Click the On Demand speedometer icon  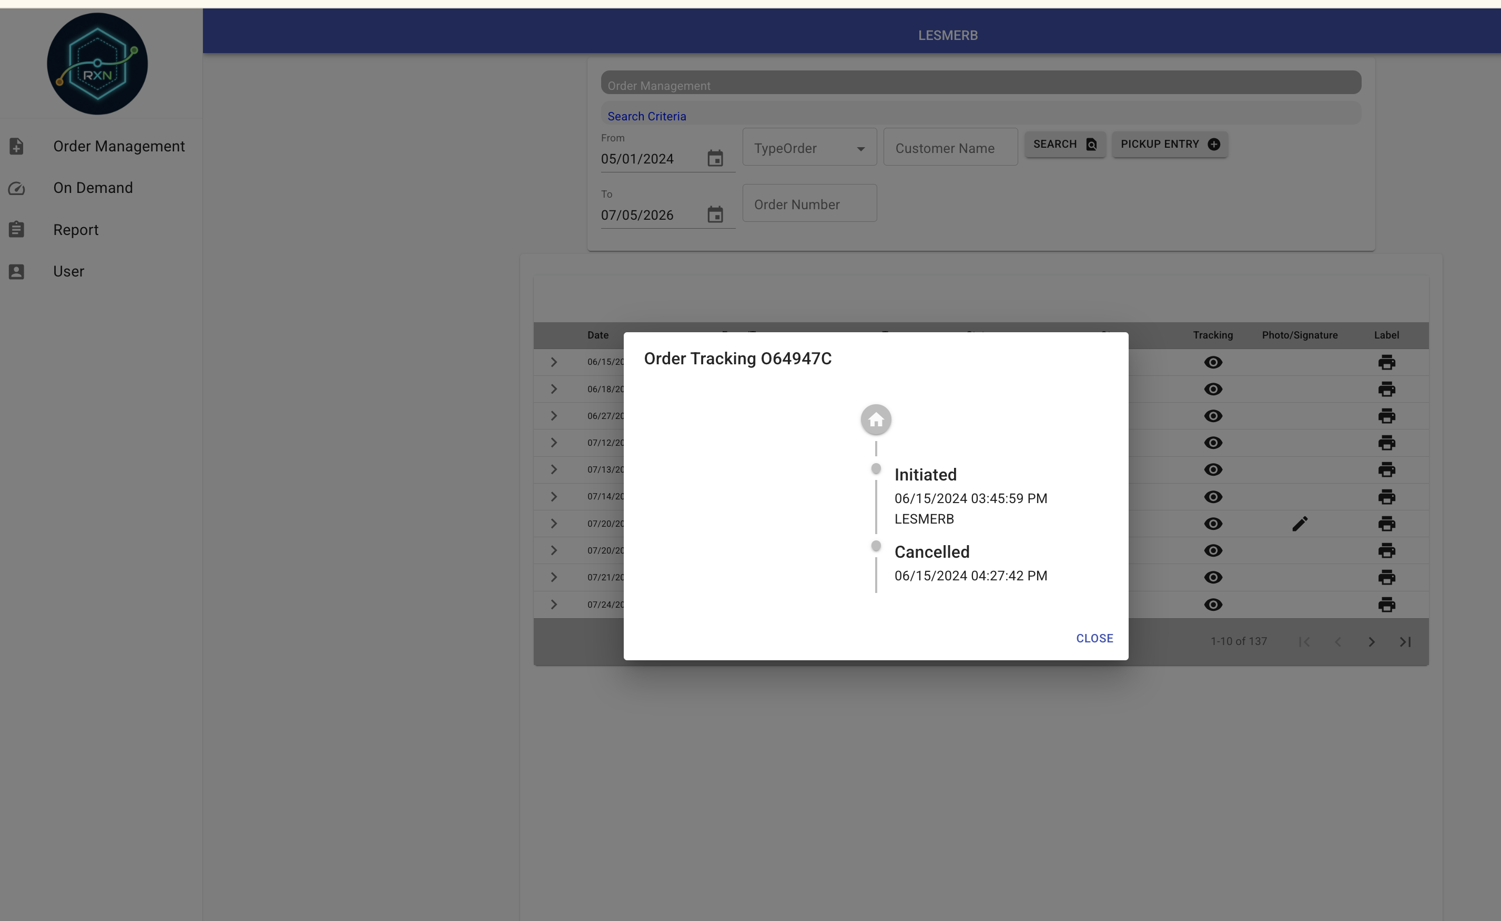(x=16, y=188)
